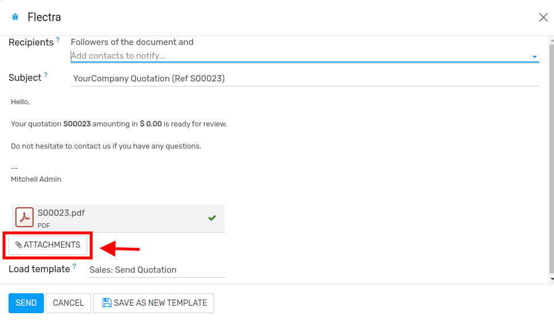
Task: Cancel the email composer
Action: tap(68, 303)
